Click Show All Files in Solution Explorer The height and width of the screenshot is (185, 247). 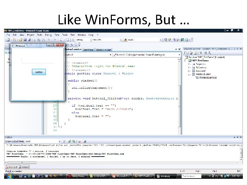click(x=191, y=53)
